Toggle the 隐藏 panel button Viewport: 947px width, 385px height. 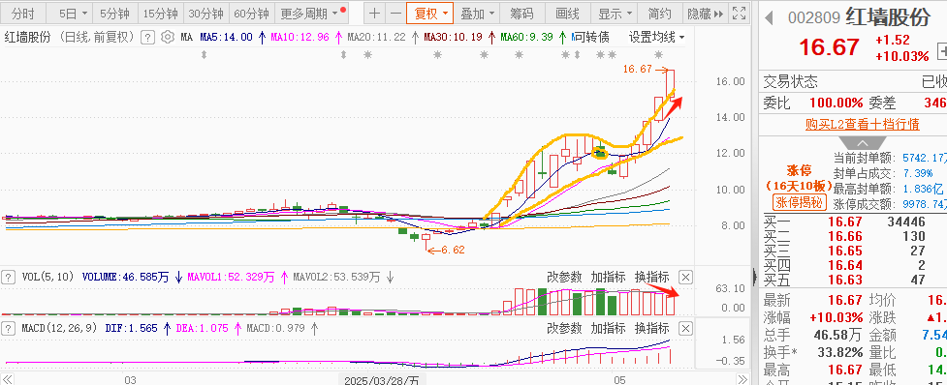(x=705, y=14)
